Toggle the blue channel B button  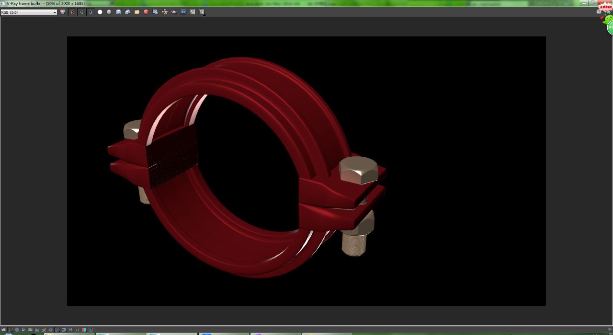click(x=91, y=12)
